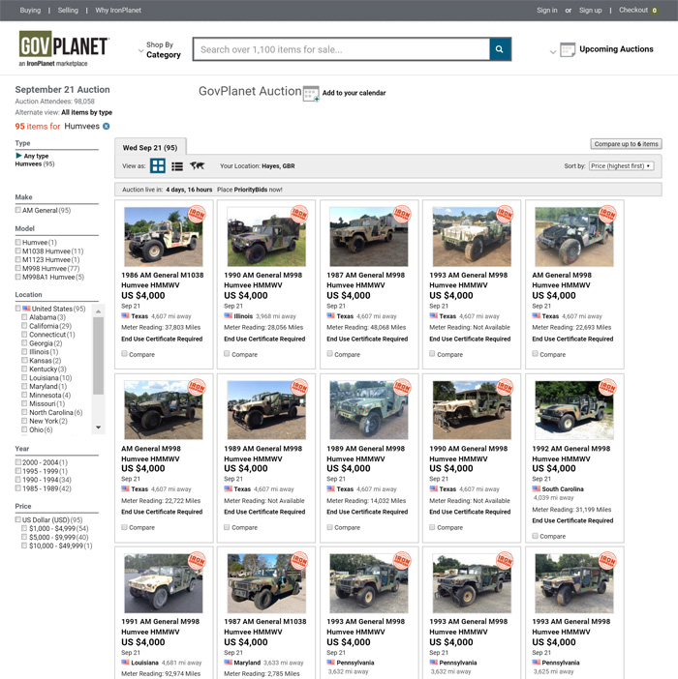Check the North Carolina location filter
678x679 pixels.
pyautogui.click(x=25, y=412)
